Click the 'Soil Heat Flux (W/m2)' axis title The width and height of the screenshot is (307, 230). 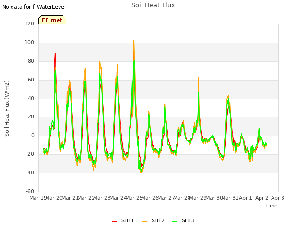coord(7,108)
